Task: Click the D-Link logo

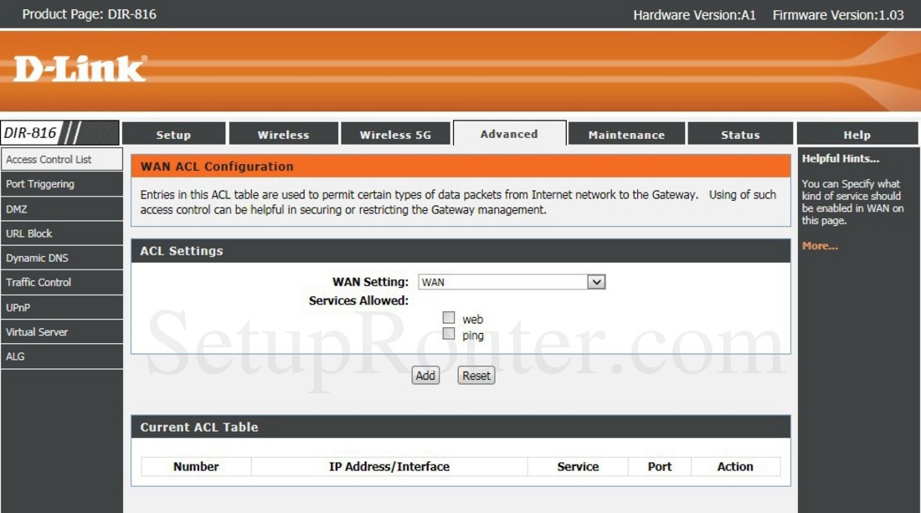Action: [80, 69]
